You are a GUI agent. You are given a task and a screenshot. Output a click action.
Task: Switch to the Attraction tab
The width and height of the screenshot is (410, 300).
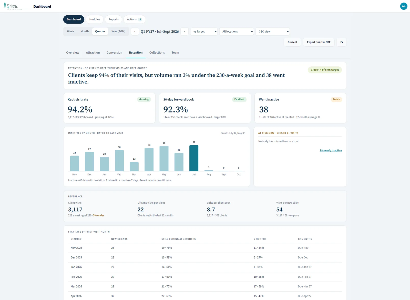pos(93,53)
